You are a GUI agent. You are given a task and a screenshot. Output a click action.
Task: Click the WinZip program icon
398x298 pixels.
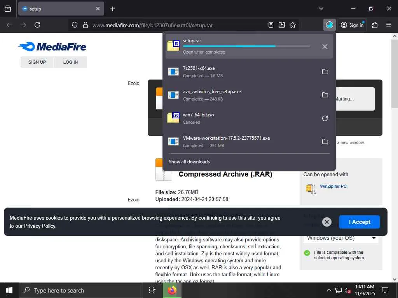[311, 189]
